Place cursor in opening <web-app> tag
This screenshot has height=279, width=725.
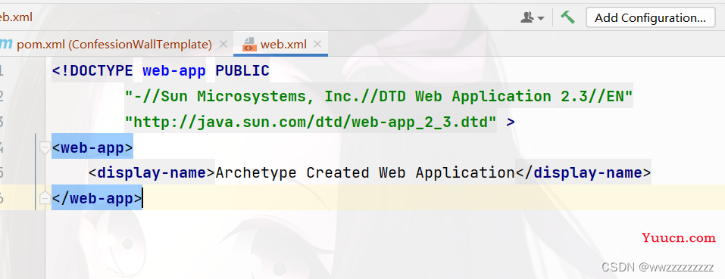point(92,147)
